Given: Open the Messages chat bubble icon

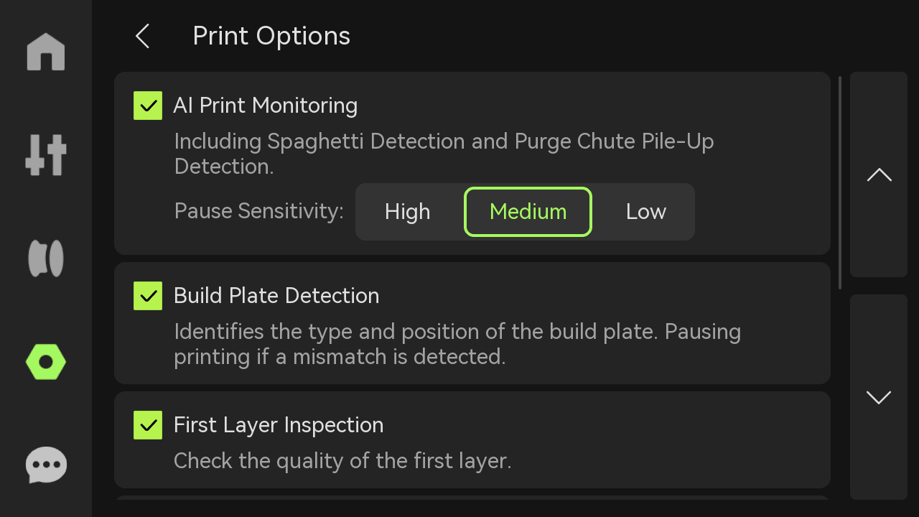Looking at the screenshot, I should 46,465.
